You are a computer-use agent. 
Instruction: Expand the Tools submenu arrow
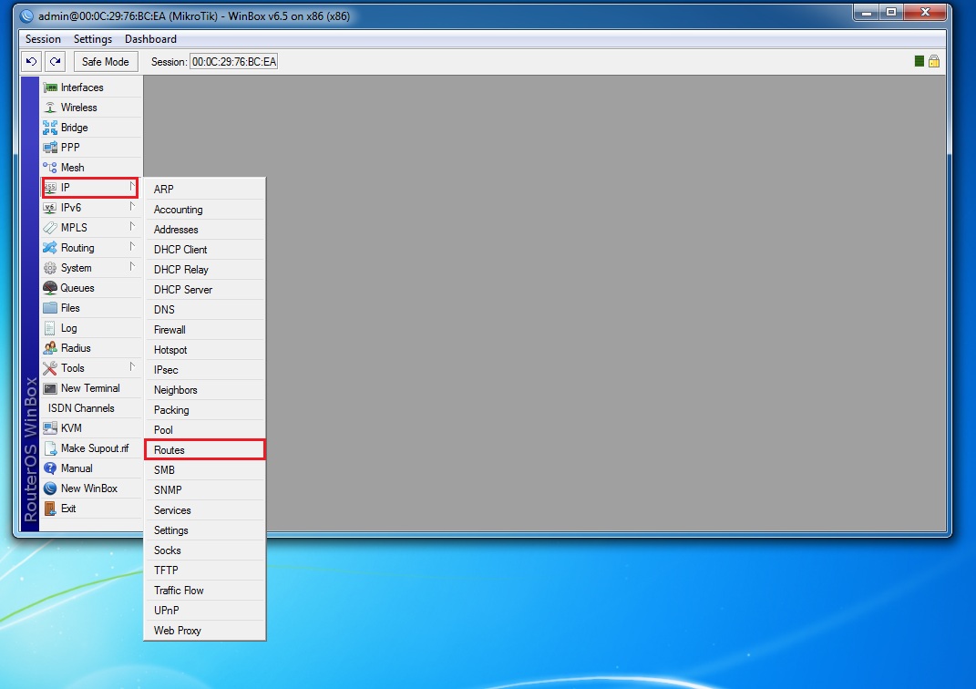click(x=132, y=367)
